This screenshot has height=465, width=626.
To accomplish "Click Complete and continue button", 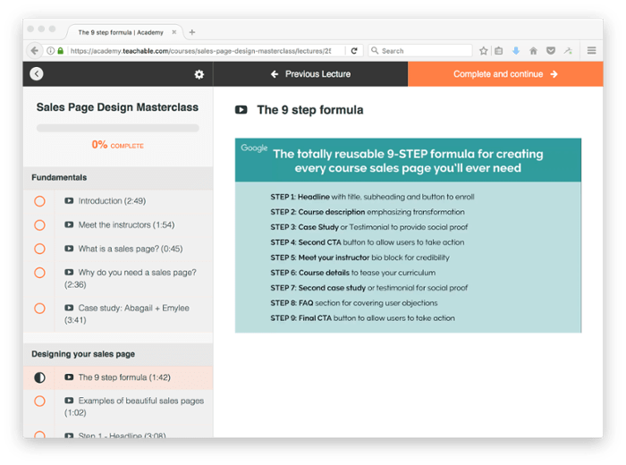I will [x=505, y=74].
